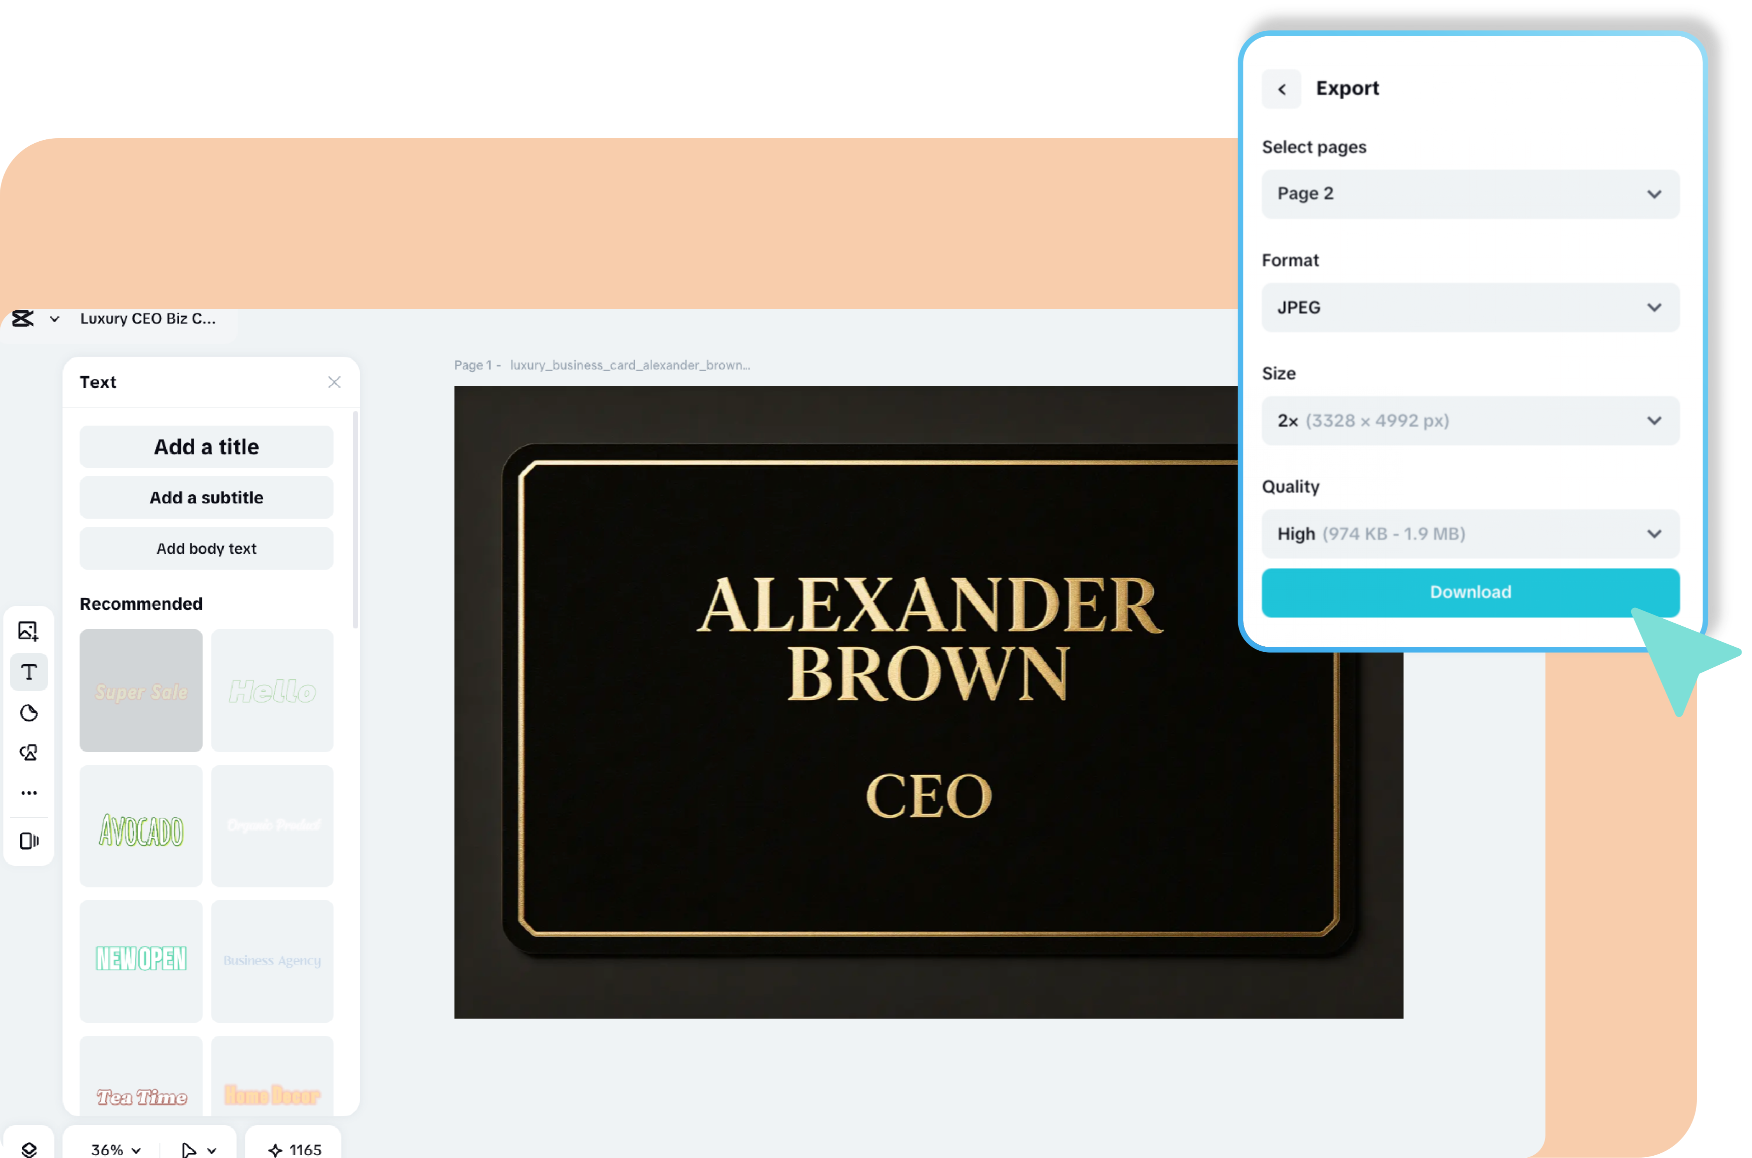
Task: Open the pointer tool dropdown
Action: 199,1149
